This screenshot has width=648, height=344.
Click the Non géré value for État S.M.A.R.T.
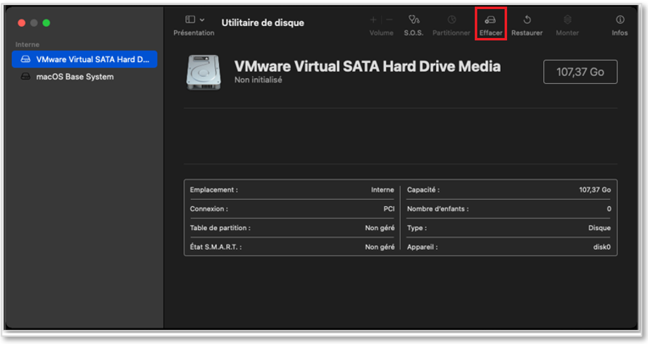click(x=380, y=247)
